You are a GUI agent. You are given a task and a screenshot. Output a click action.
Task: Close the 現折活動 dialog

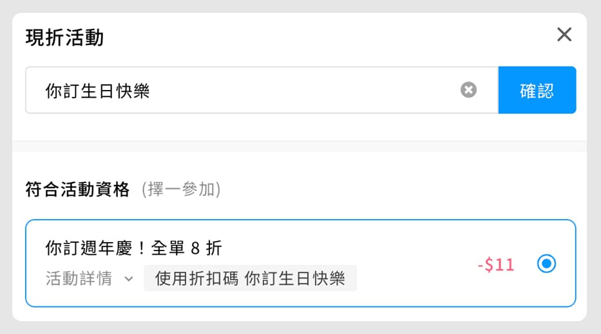click(x=564, y=35)
